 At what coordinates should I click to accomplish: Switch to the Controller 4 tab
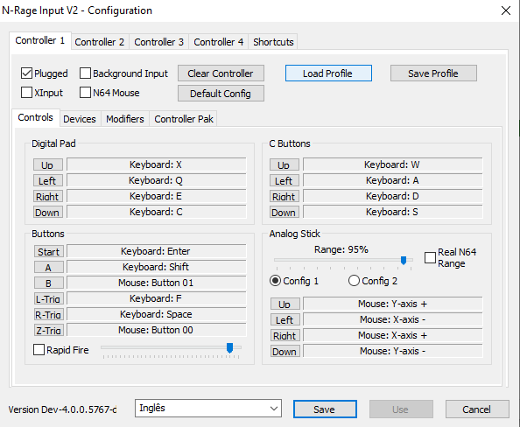click(219, 42)
